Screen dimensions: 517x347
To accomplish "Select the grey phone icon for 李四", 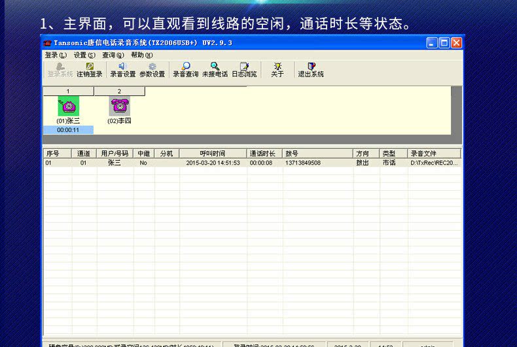I will tap(120, 106).
